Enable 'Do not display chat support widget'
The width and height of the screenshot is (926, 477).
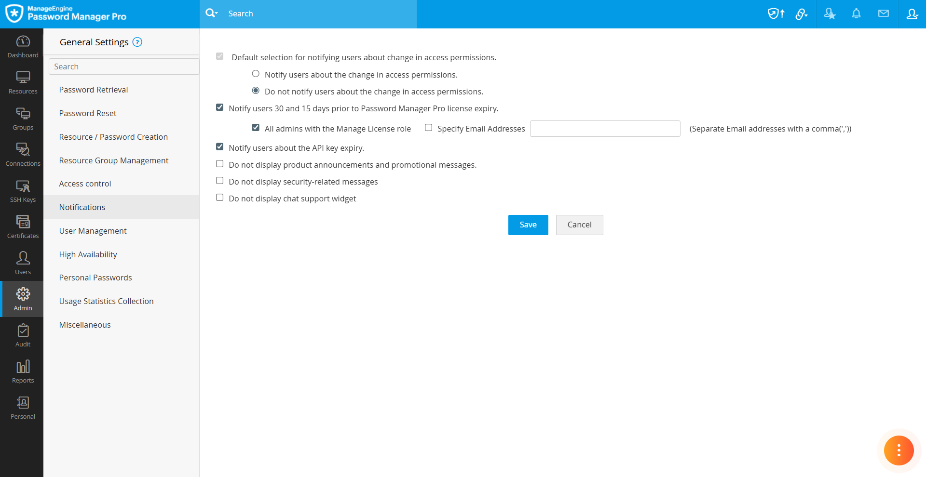(x=220, y=198)
